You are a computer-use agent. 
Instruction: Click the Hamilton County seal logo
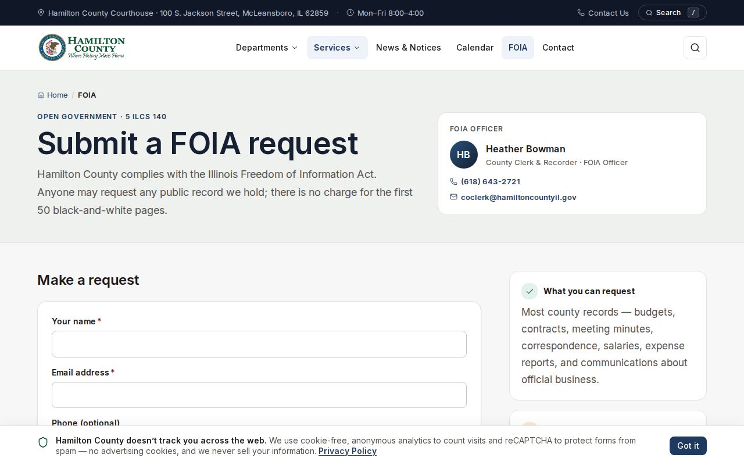coord(81,48)
